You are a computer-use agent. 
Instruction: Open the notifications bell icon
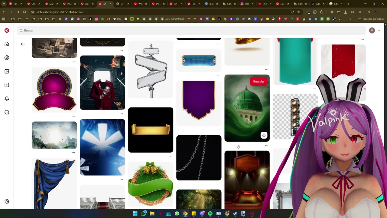coord(7,99)
